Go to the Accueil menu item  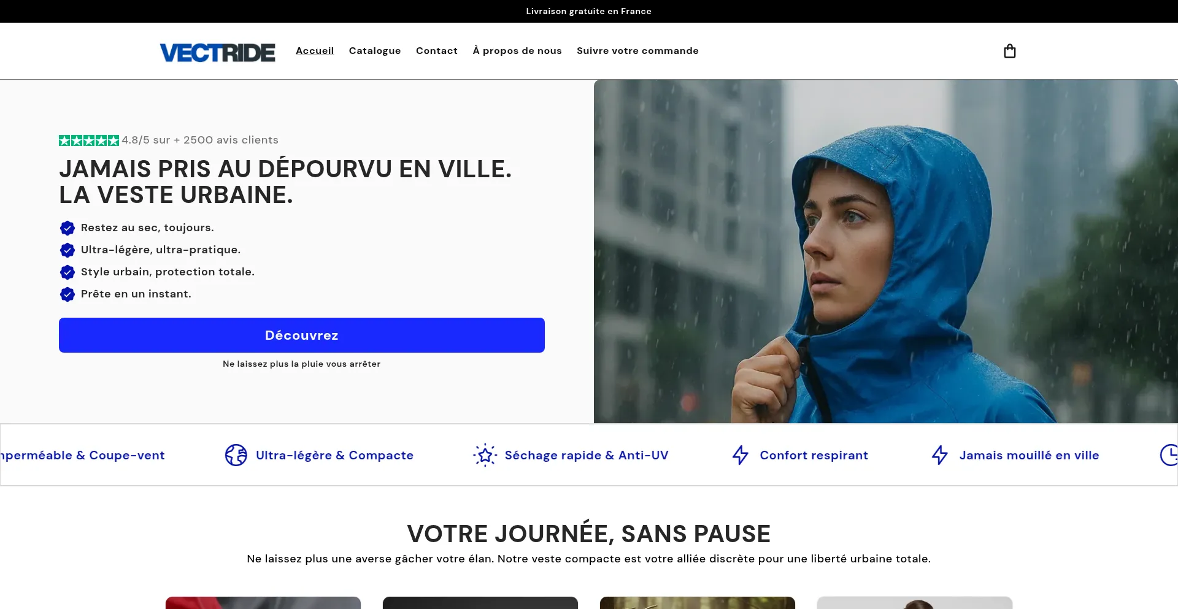tap(315, 51)
